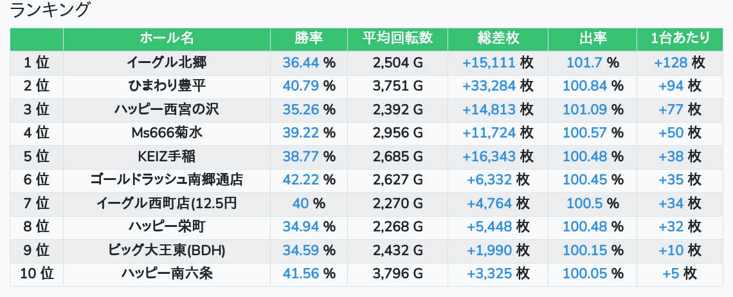Open the 36.44 win rate link

tap(301, 63)
